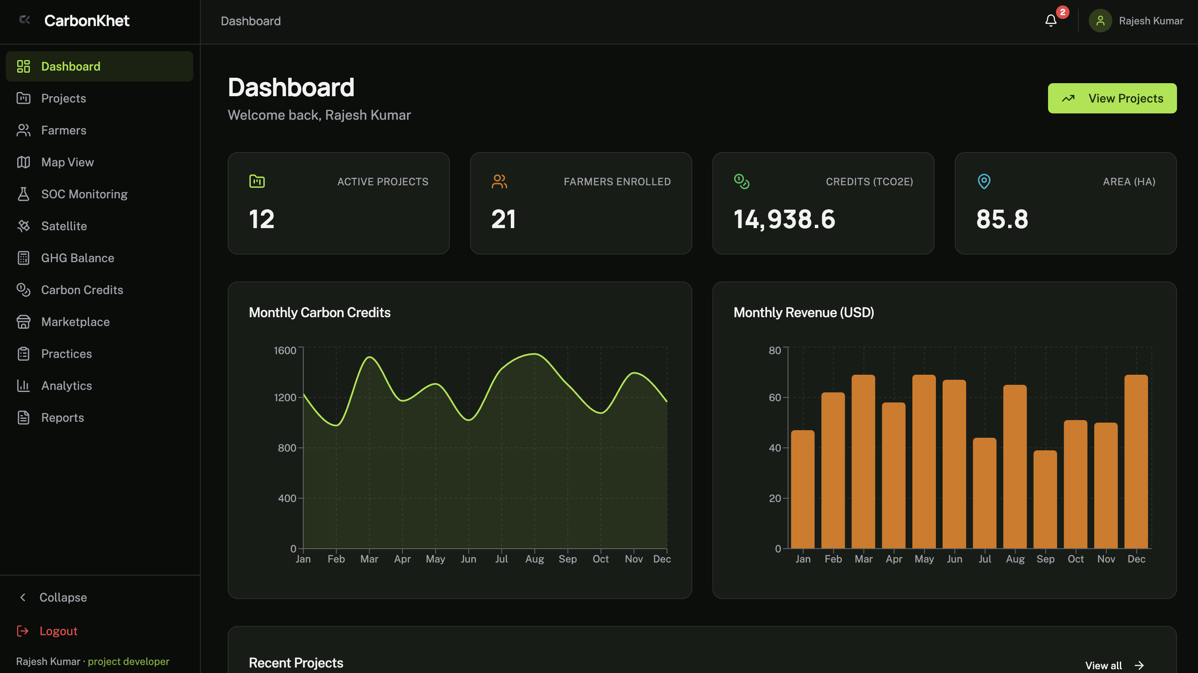Image resolution: width=1198 pixels, height=673 pixels.
Task: Click the Practices clipboard icon
Action: (23, 353)
